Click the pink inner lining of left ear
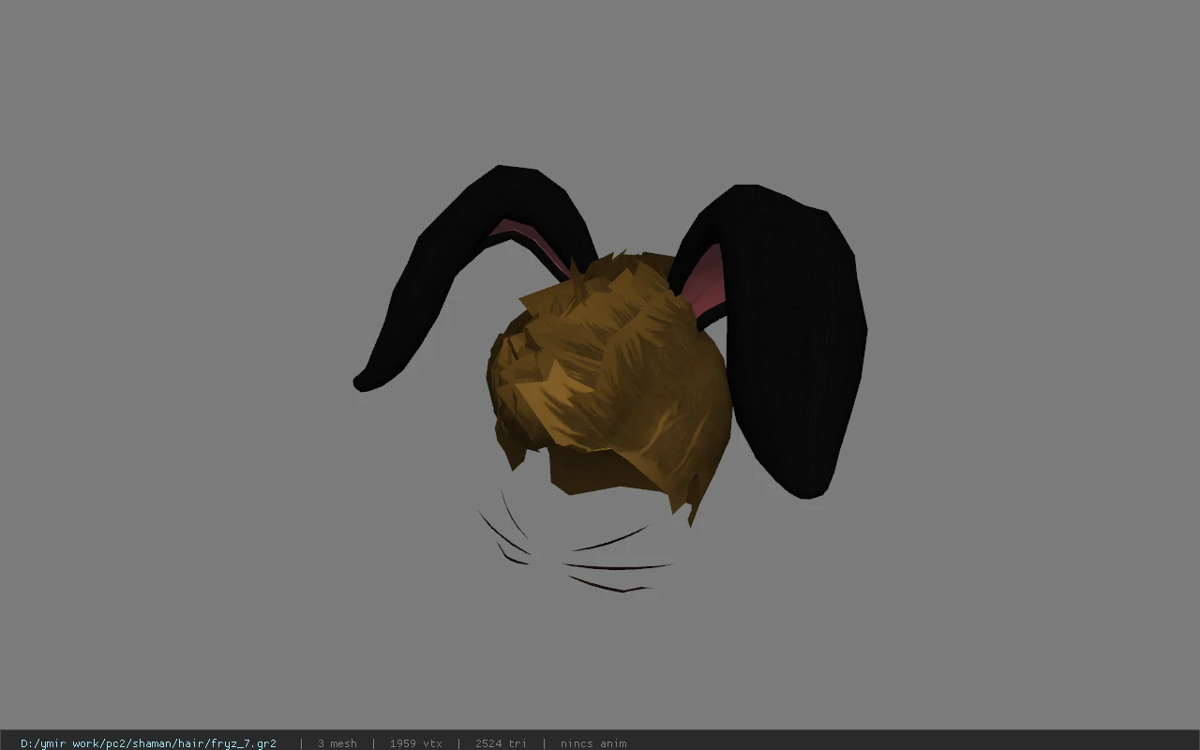Viewport: 1200px width, 750px height. (x=534, y=244)
